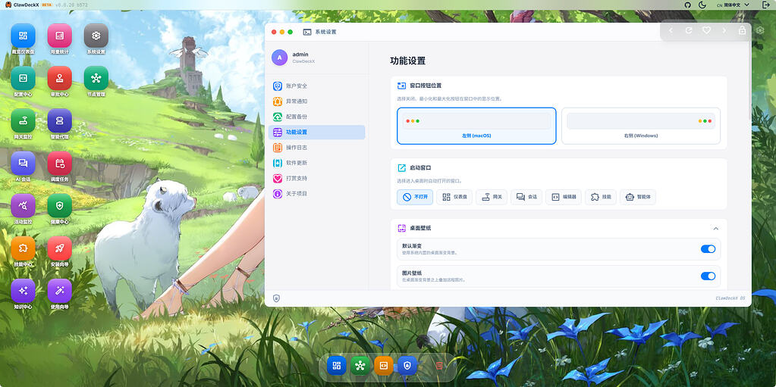This screenshot has width=776, height=387.
Task: Select 不打开 as the startup window
Action: (x=415, y=197)
